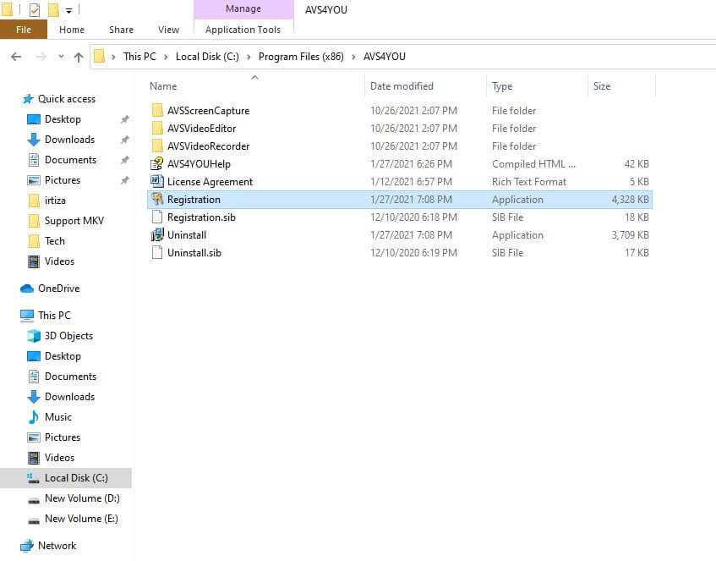The width and height of the screenshot is (716, 561).
Task: Sort files by Type column
Action: click(502, 86)
